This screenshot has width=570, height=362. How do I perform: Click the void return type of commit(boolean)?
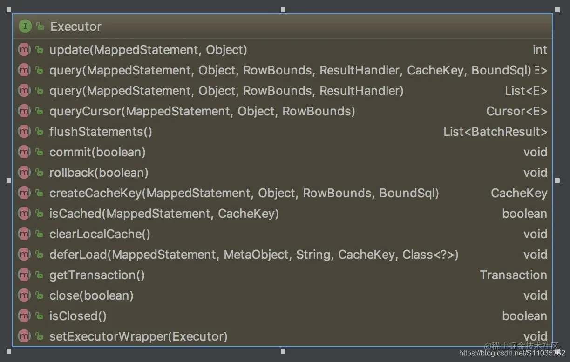(535, 152)
